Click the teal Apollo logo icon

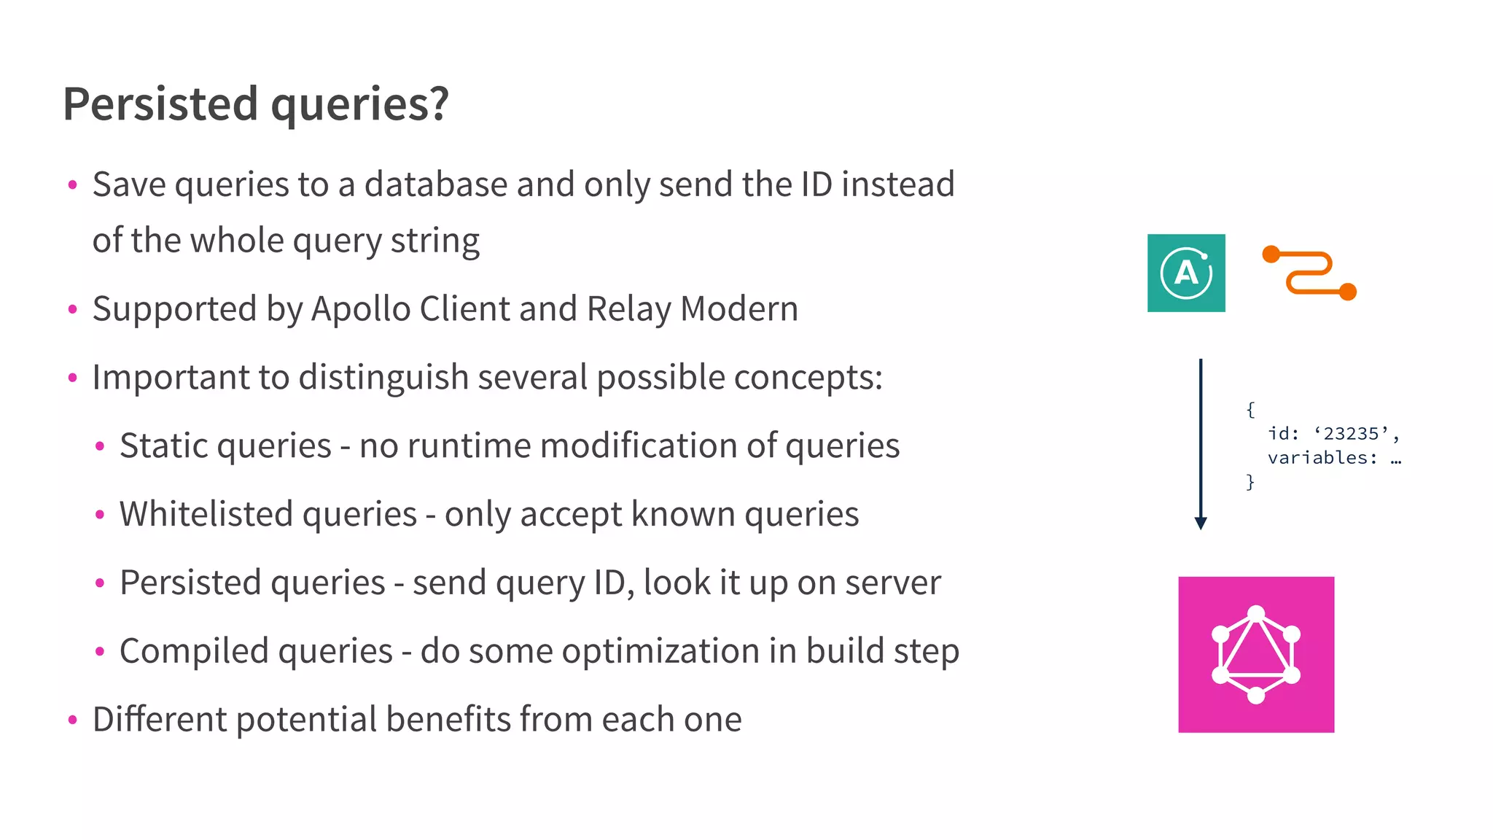[1186, 273]
